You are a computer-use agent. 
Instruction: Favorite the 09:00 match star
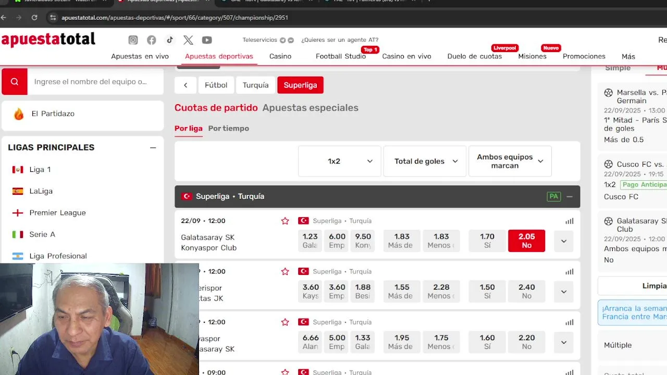(285, 372)
